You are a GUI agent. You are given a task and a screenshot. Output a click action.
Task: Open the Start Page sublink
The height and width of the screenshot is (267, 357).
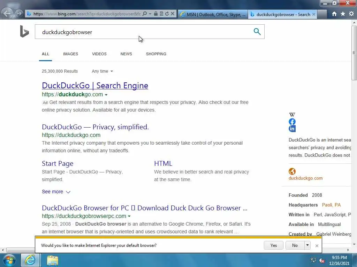coord(58,163)
